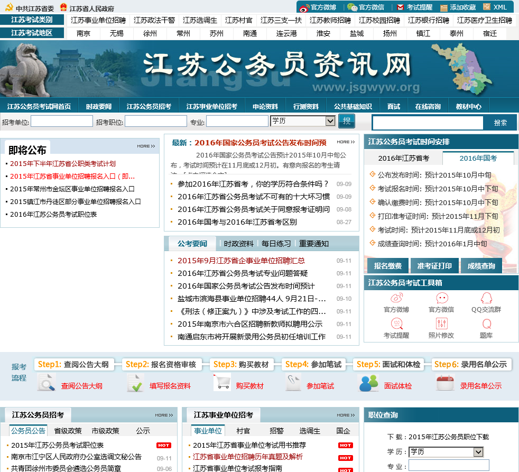Click the 官方微博 icon in the toolbox
The width and height of the screenshot is (519, 472).
pyautogui.click(x=396, y=298)
